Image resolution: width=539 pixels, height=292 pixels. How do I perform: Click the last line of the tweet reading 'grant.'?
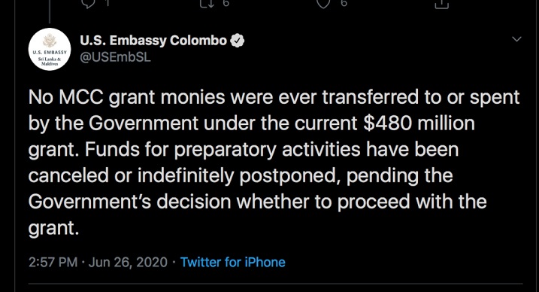click(x=53, y=228)
